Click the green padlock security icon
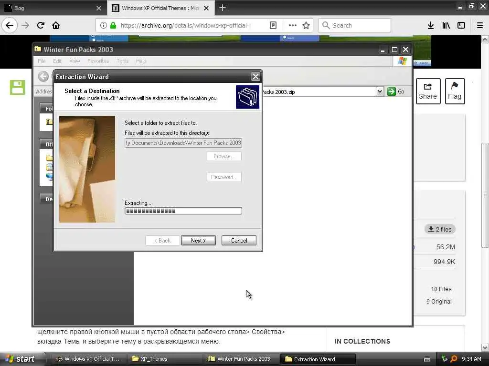489x366 pixels. [x=113, y=25]
